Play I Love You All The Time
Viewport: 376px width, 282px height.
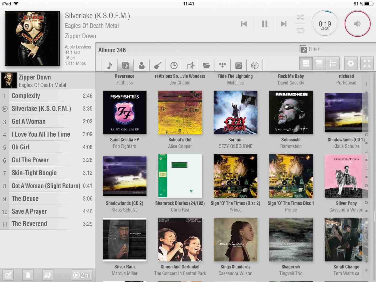point(48,134)
